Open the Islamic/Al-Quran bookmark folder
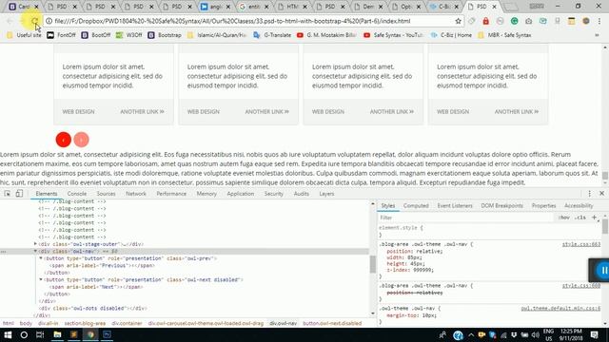 tap(217, 35)
